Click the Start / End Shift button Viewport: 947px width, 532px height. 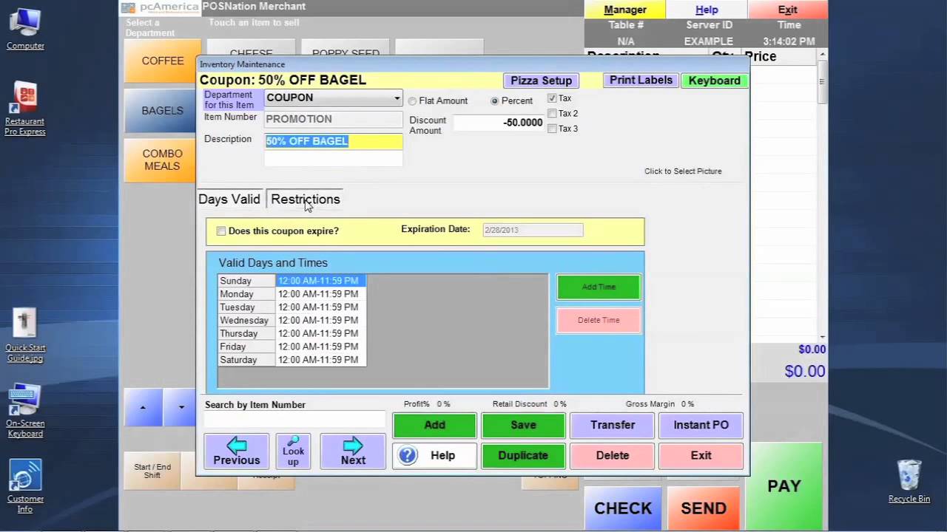(152, 471)
